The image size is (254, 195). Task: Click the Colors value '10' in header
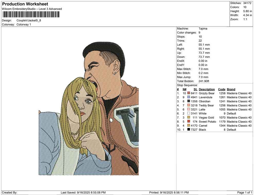pos(245,7)
